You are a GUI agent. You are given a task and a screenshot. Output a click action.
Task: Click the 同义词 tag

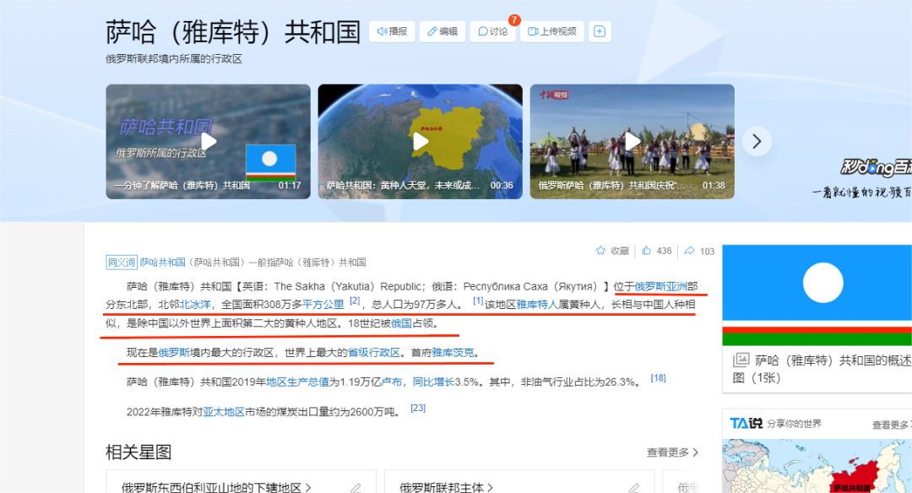(x=122, y=263)
